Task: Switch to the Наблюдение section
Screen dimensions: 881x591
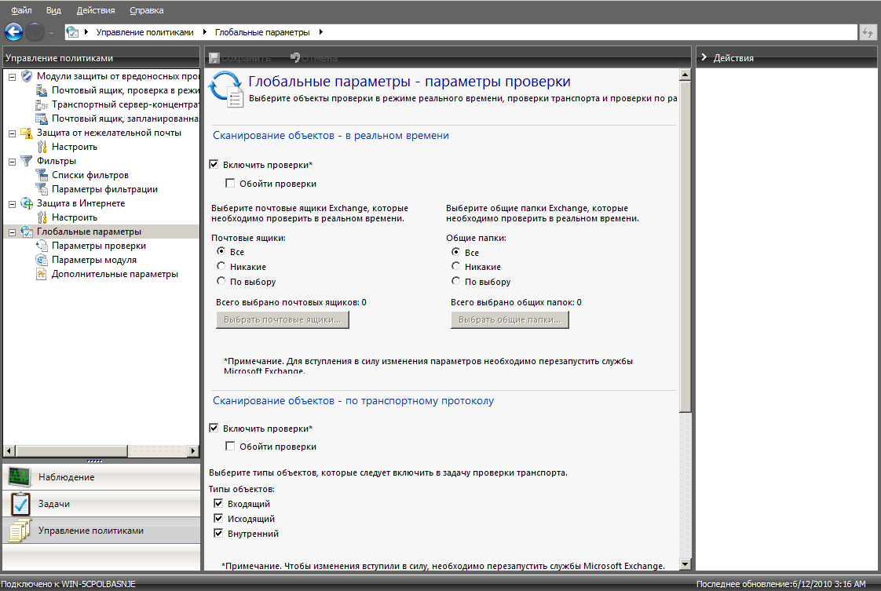Action: click(102, 477)
